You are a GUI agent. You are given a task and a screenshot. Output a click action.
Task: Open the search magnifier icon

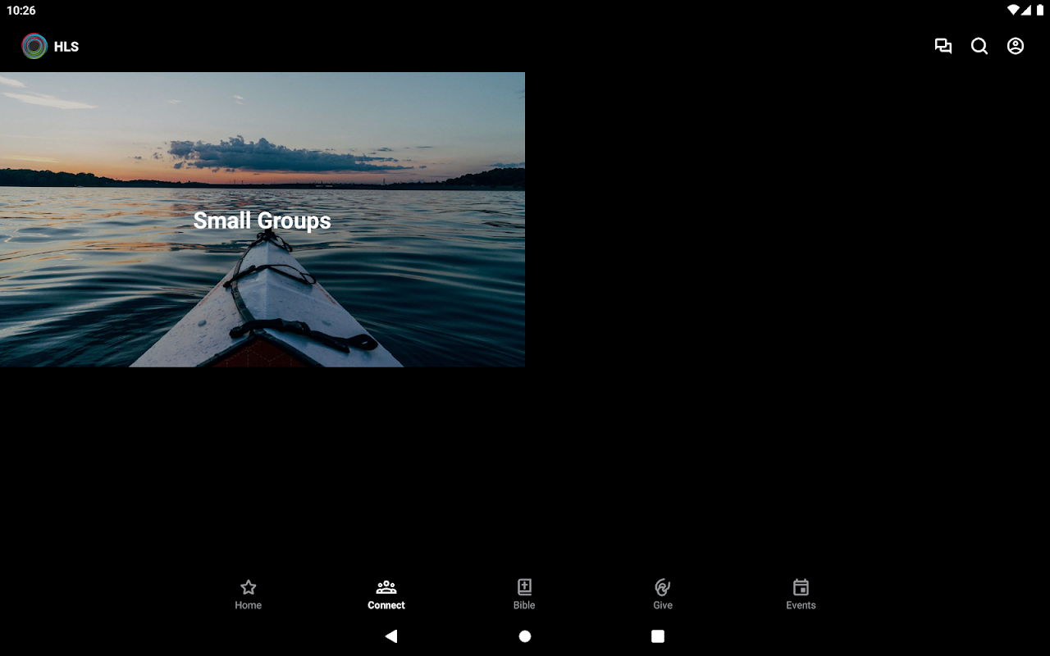tap(979, 46)
